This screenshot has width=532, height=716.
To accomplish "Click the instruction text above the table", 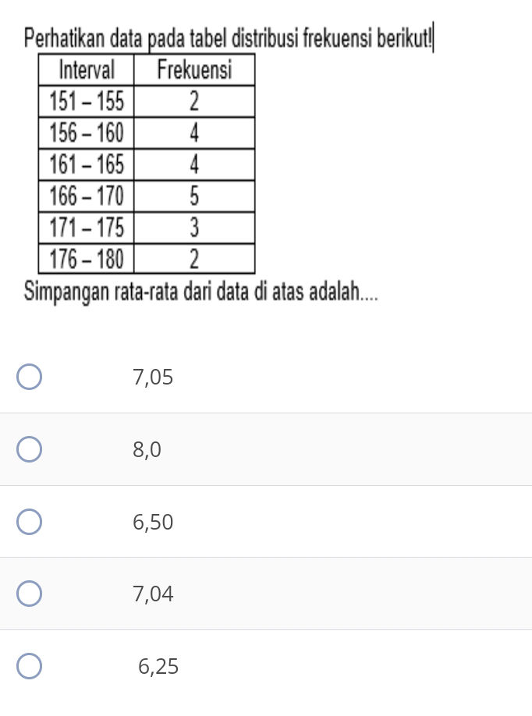I will pos(229,34).
